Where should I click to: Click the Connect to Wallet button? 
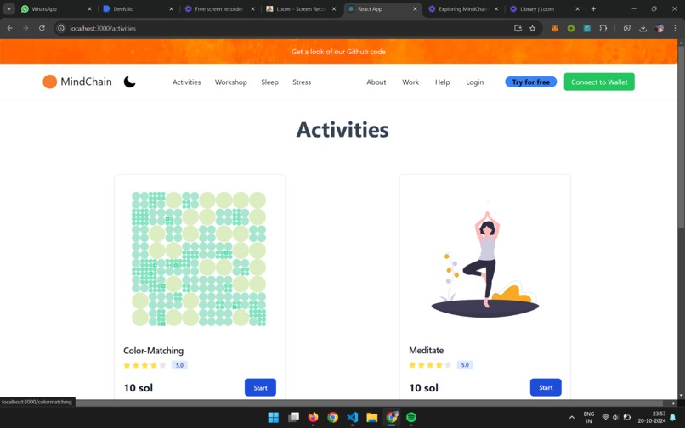coord(599,82)
